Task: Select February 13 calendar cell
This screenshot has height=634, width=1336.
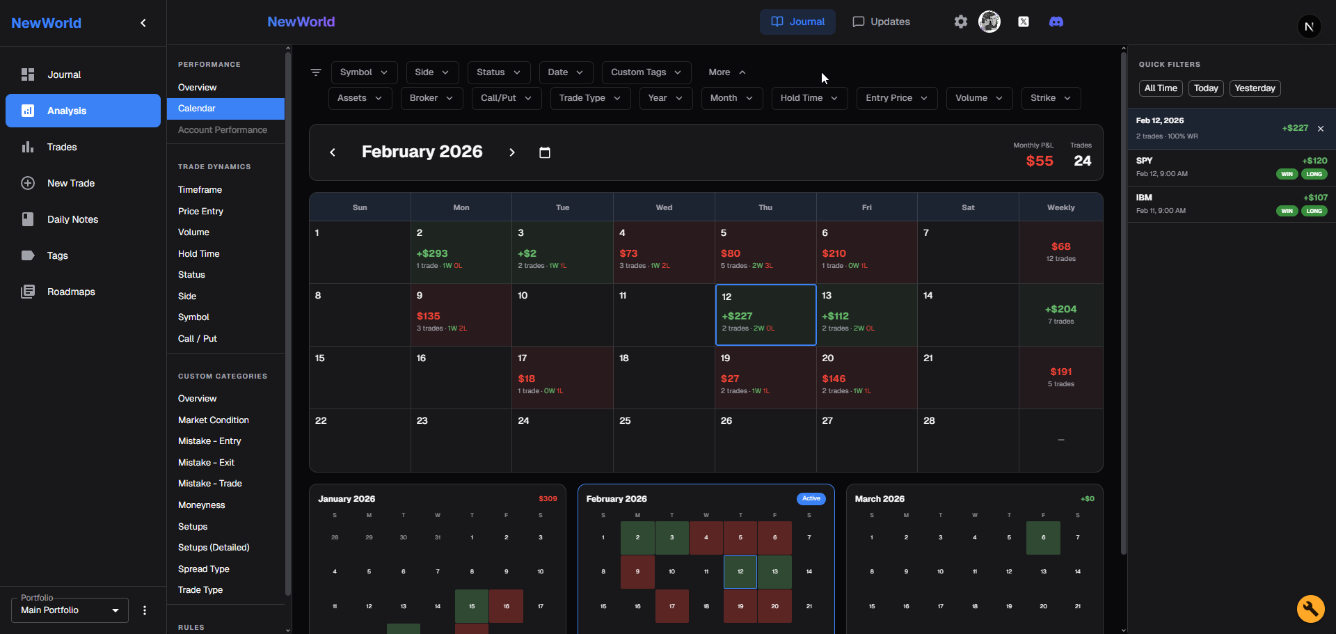Action: (866, 315)
